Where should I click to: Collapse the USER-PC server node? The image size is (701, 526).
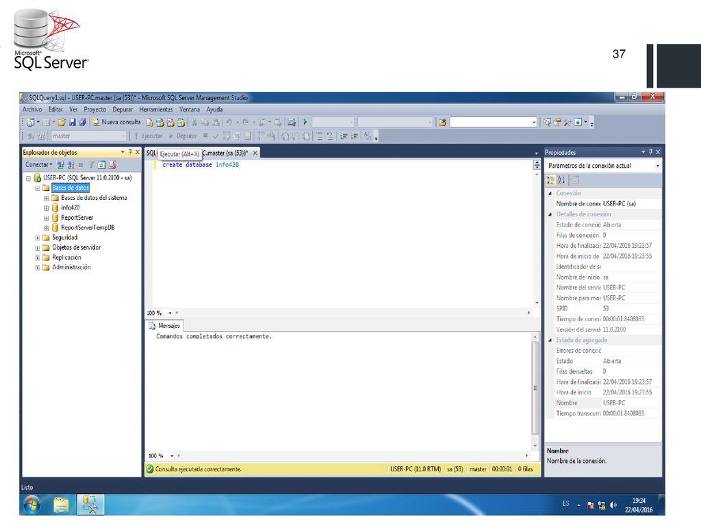click(x=28, y=178)
